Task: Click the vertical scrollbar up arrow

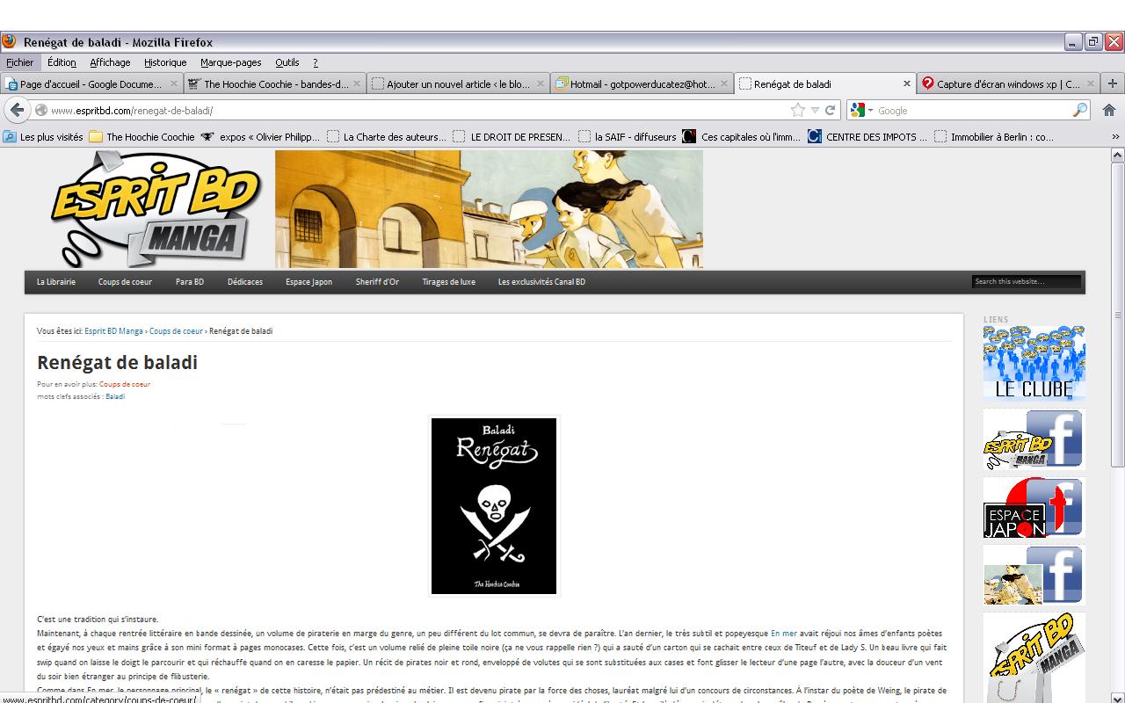Action: click(1118, 156)
